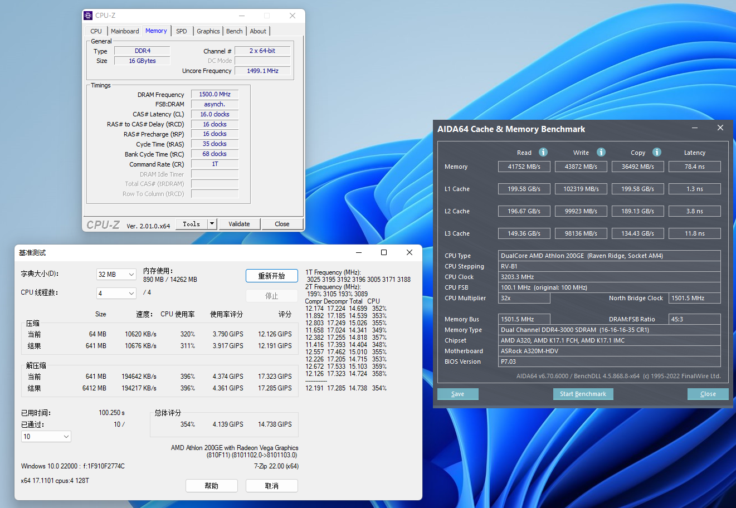The image size is (736, 508).
Task: Click the Channel 2 x 64-bit field
Action: [262, 51]
